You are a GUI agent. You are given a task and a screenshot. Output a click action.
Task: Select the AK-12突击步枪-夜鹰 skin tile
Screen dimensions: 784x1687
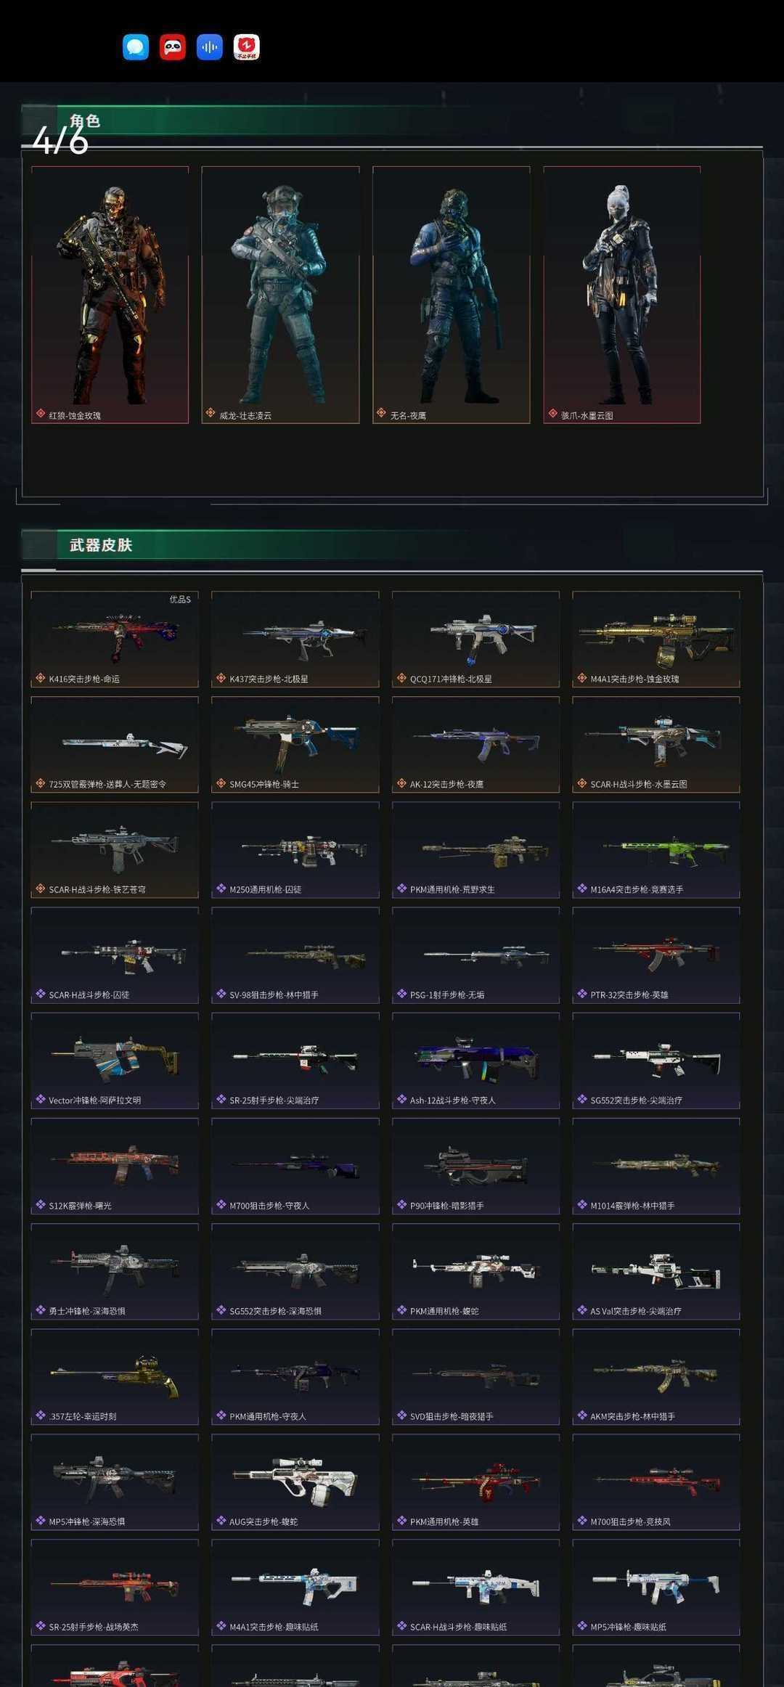(475, 745)
